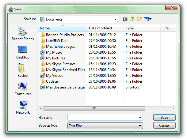Click the Cancel button
The height and width of the screenshot is (139, 187).
click(x=164, y=126)
